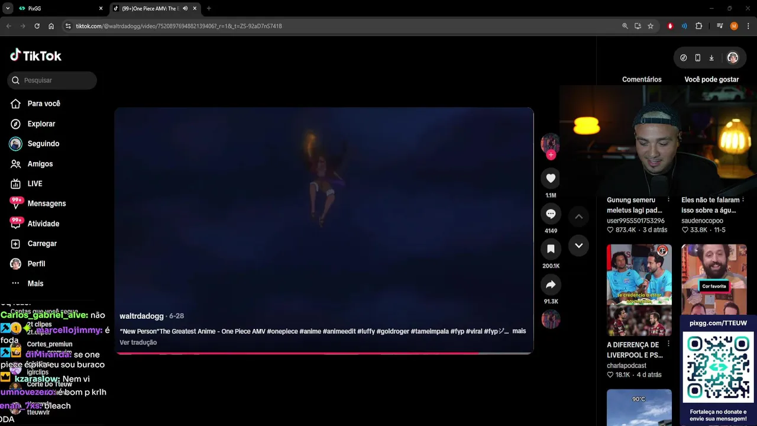The image size is (757, 426).
Task: Follow creator via the red plus badge
Action: (x=551, y=155)
